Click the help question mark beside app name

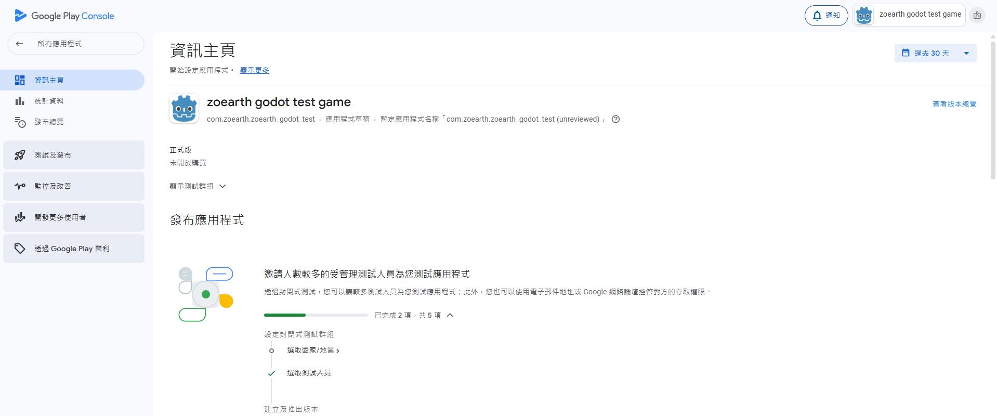click(616, 119)
